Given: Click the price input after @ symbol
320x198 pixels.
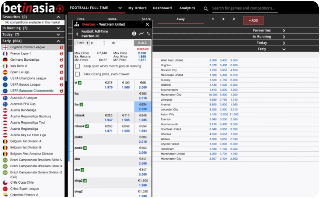Looking at the screenshot, I should tap(124, 43).
